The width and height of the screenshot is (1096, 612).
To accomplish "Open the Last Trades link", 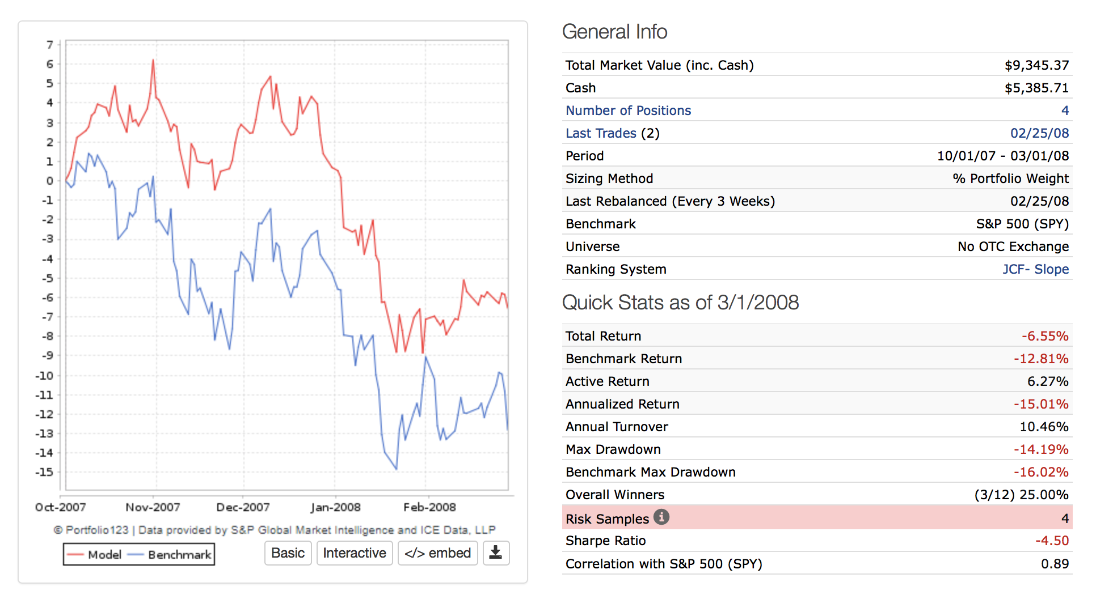I will [x=601, y=133].
